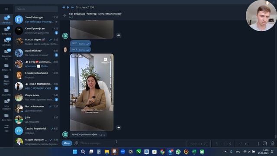Open chat with Игорь Арик
This screenshot has height=156, width=277.
click(x=36, y=97)
